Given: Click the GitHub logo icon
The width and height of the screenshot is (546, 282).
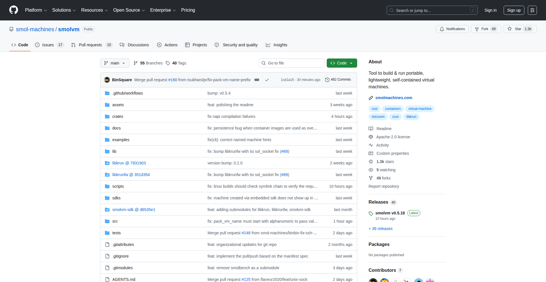Looking at the screenshot, I should point(14,10).
